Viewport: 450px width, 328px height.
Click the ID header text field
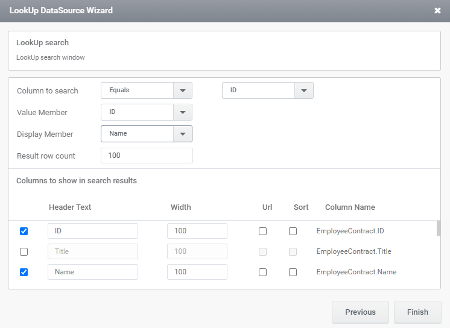pos(93,231)
